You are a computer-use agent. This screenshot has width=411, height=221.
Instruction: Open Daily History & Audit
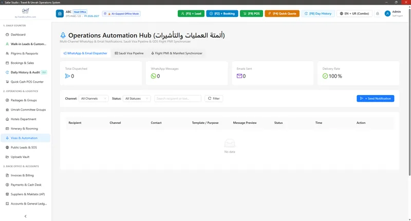click(x=25, y=72)
